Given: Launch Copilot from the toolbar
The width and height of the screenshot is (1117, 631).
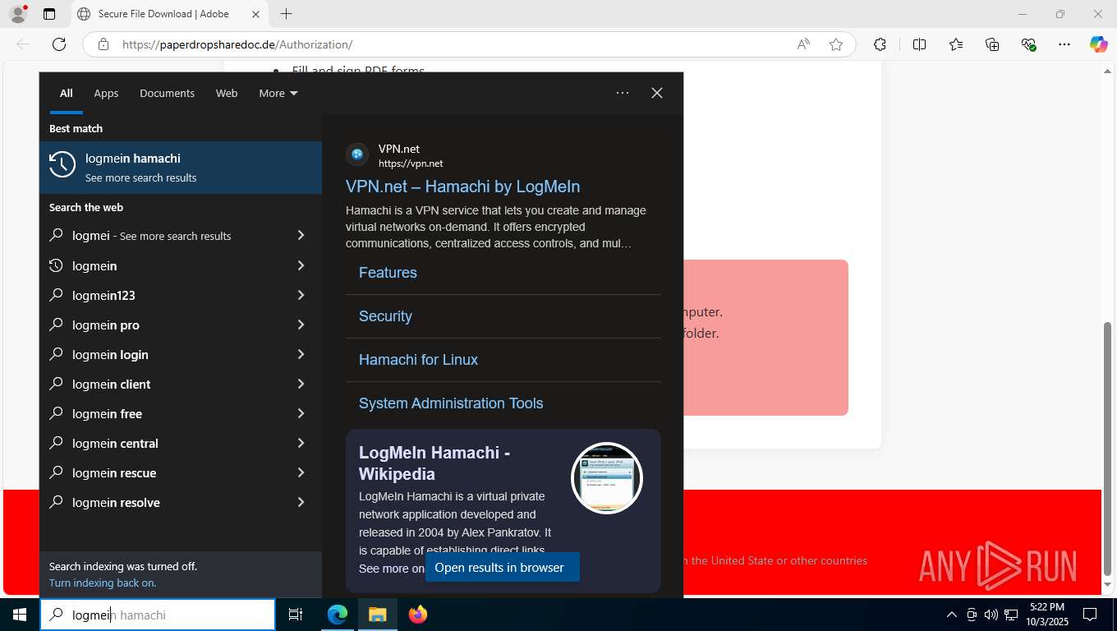Looking at the screenshot, I should [1098, 44].
